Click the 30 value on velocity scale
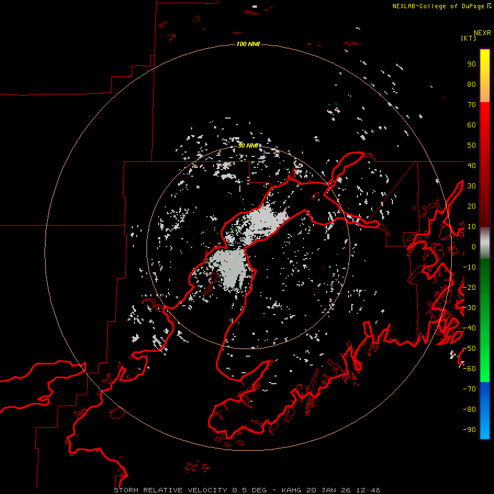Viewport: 494px width, 494px height. pyautogui.click(x=471, y=186)
